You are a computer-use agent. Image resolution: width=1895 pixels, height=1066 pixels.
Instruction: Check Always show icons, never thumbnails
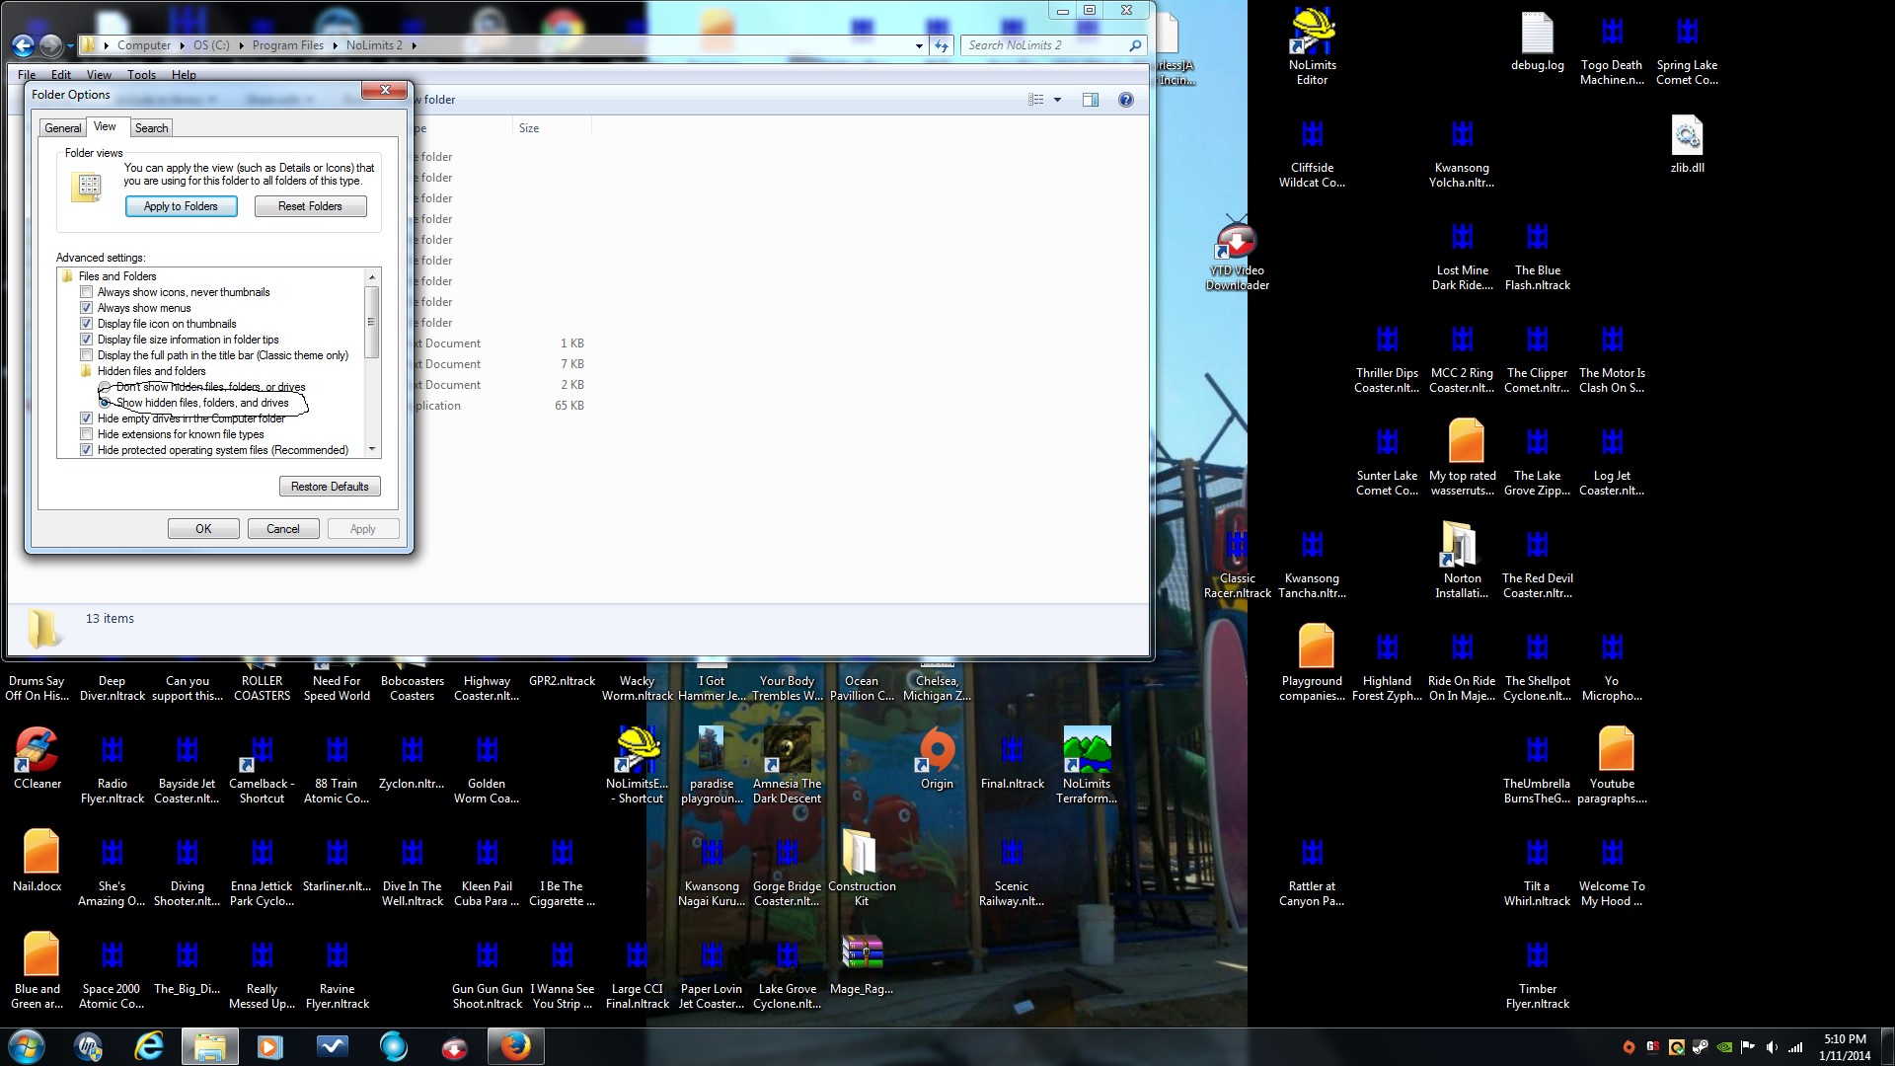86,292
